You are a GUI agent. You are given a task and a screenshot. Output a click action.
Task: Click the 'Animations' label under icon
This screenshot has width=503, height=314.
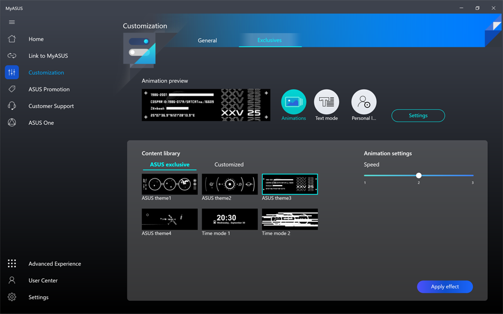(x=293, y=118)
